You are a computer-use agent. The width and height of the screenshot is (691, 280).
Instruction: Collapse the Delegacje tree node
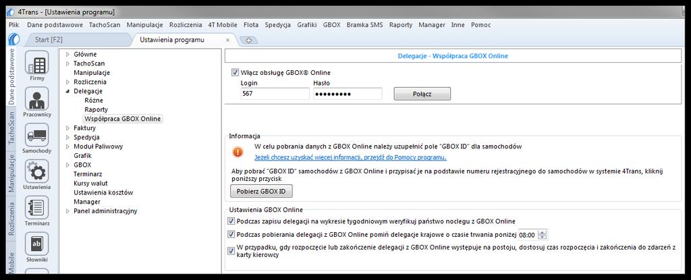coord(67,91)
